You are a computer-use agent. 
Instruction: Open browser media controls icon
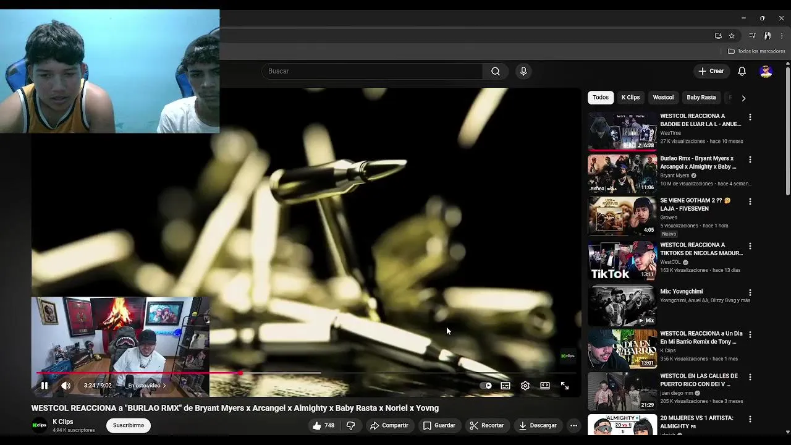[752, 36]
